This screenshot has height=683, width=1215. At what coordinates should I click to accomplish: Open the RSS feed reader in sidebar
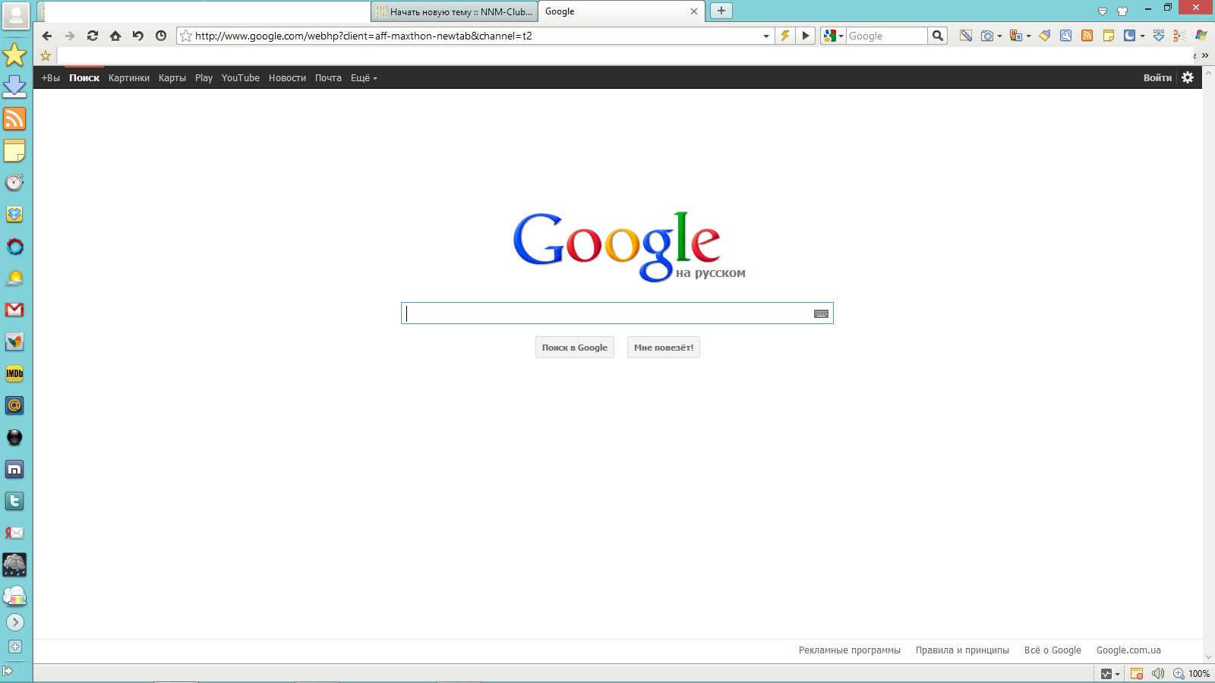coord(14,119)
